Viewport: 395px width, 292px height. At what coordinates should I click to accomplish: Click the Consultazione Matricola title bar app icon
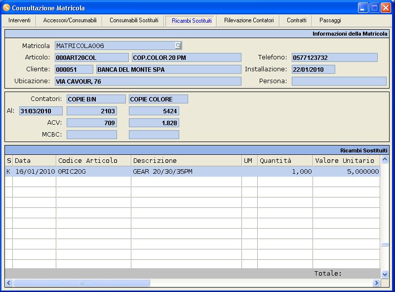pos(6,8)
